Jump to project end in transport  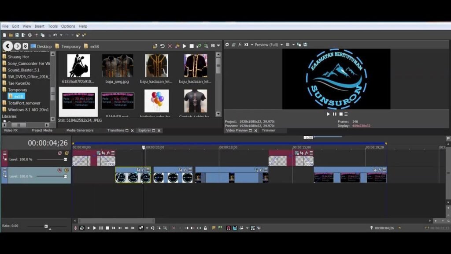coord(120,228)
